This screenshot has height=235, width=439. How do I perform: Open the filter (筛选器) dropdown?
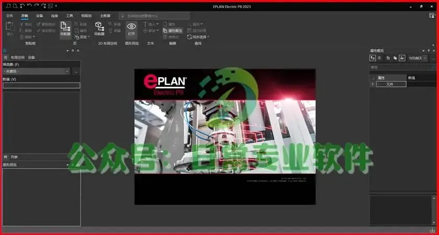pos(37,72)
